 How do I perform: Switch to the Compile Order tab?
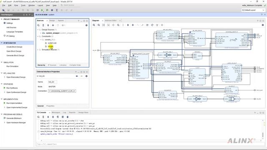point(75,65)
